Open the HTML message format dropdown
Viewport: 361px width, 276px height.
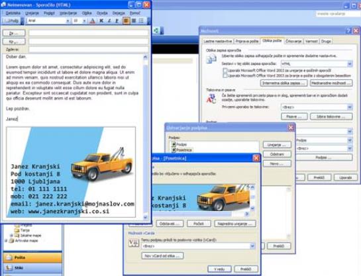[350, 64]
